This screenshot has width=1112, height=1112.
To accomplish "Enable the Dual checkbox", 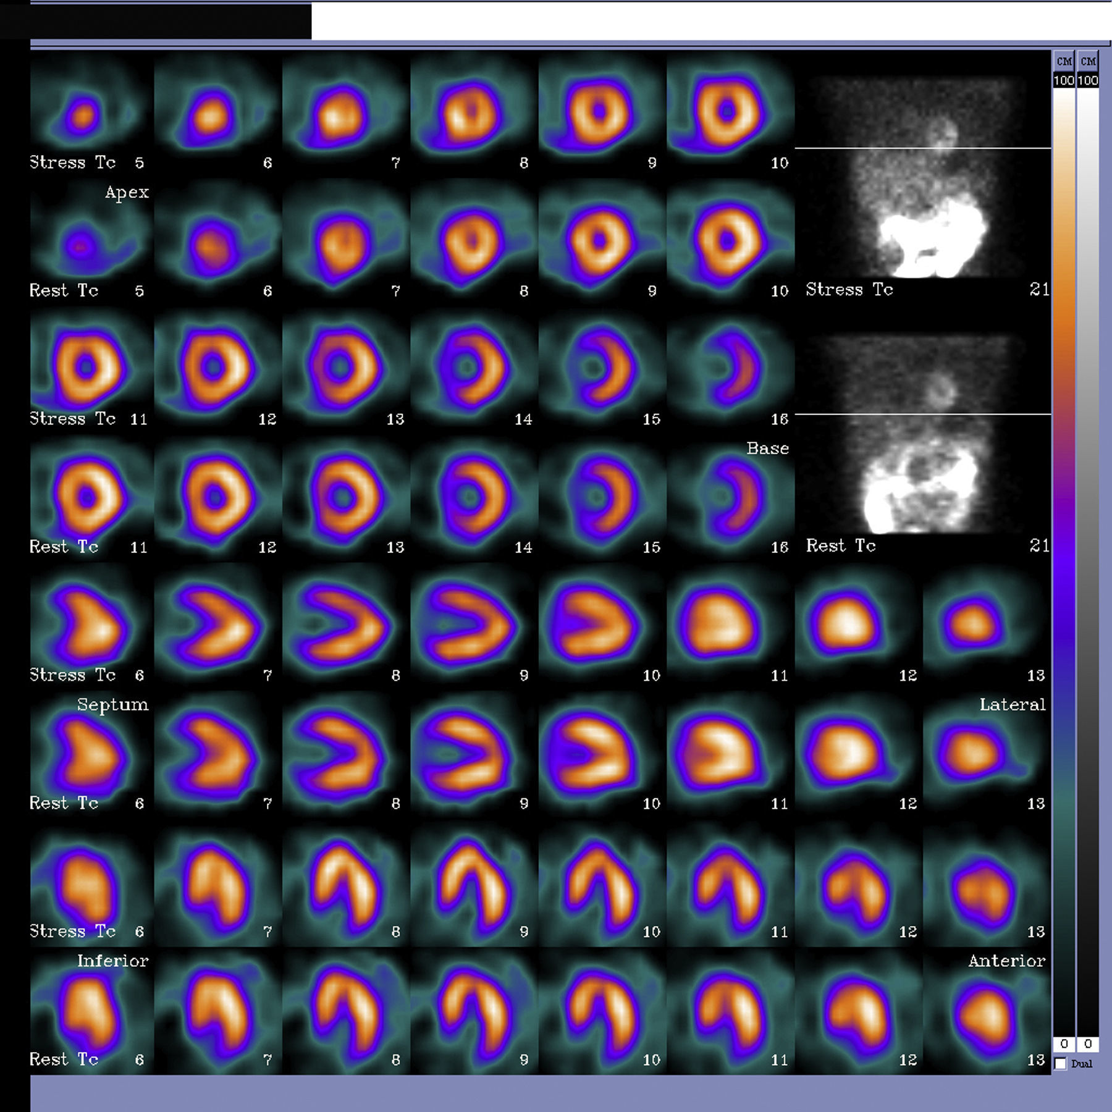I will [x=1061, y=1063].
